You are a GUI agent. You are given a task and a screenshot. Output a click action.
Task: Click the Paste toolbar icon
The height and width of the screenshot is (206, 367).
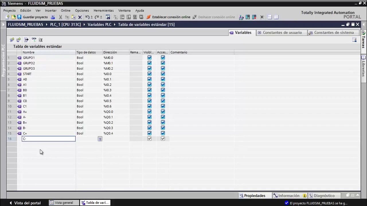pos(73,17)
